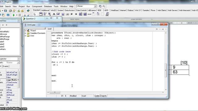Click Add File to Project icon
The image size is (198, 111).
pos(19,11)
